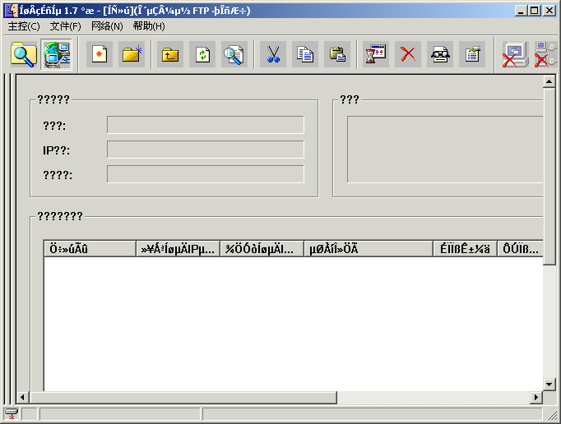Screen dimensions: 561x424
Task: Click the horizontal scrollbar right arrow
Action: click(536, 398)
